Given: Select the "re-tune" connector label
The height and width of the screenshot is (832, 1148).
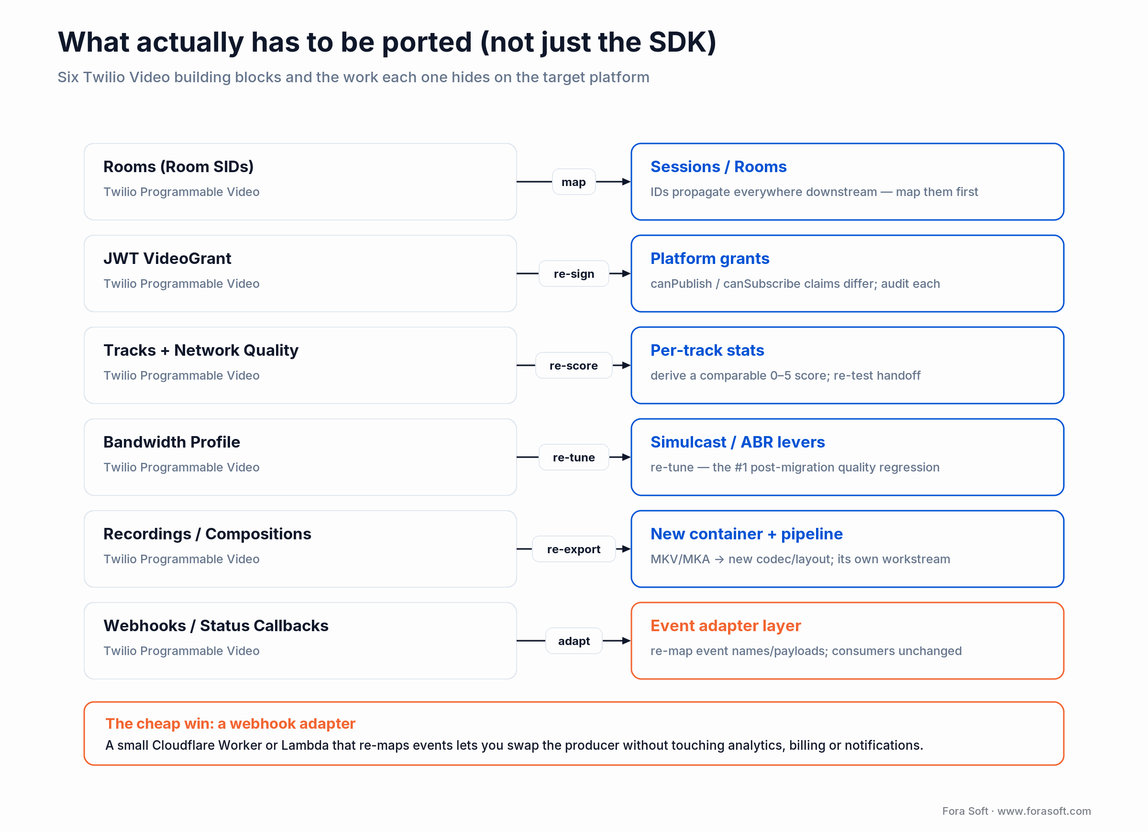Looking at the screenshot, I should (x=574, y=458).
